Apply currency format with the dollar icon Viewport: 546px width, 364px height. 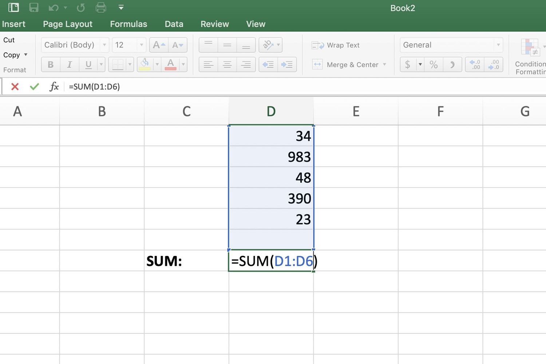407,64
